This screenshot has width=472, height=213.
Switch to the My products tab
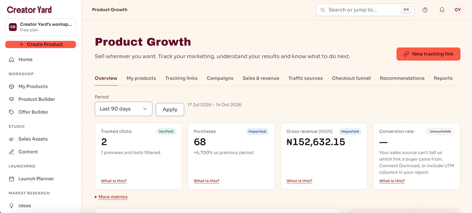[141, 78]
